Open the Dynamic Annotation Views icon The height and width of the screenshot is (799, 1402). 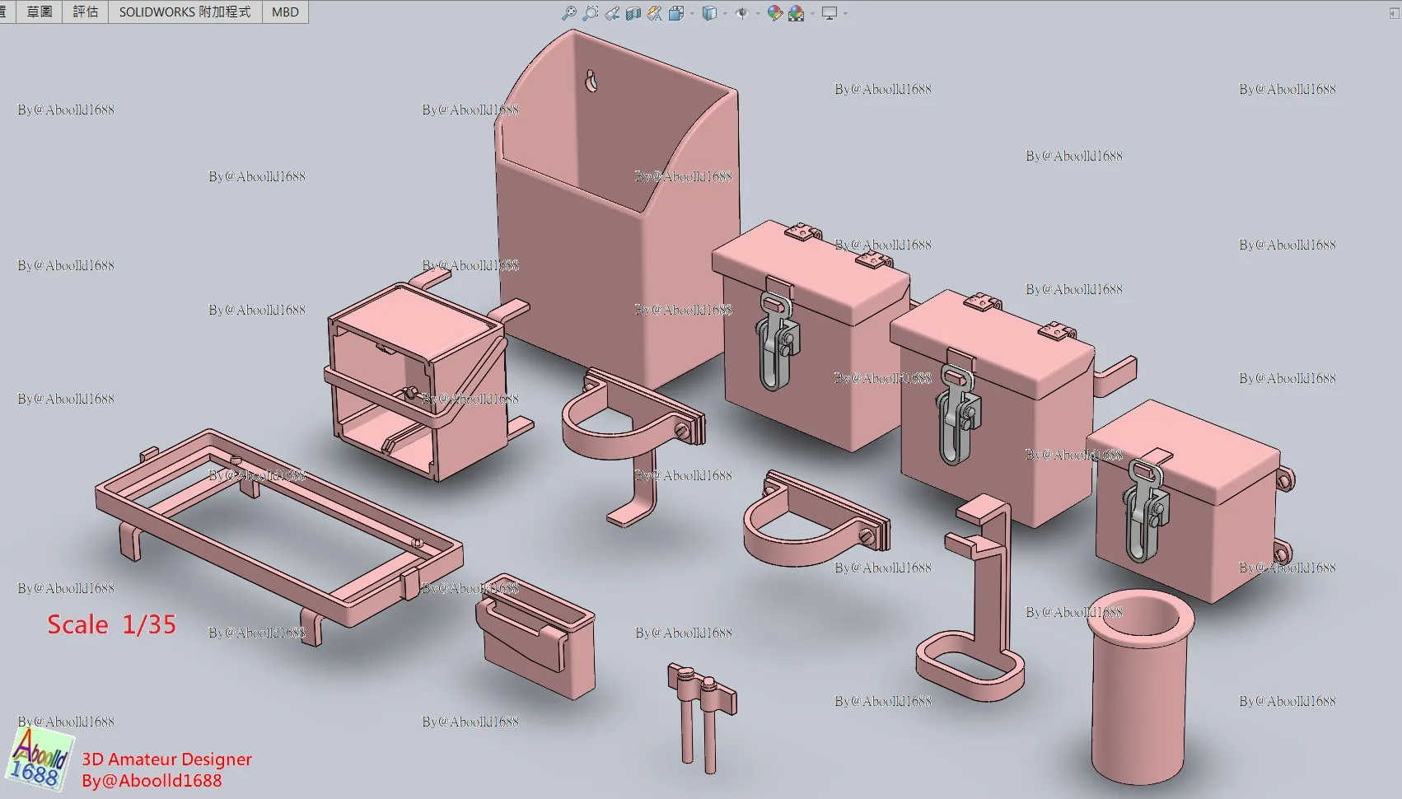pyautogui.click(x=655, y=13)
